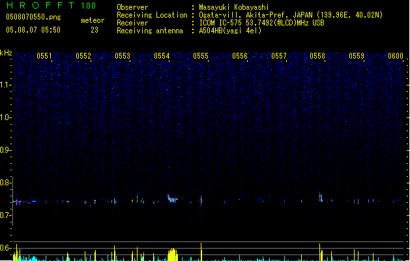Click the 0556 time axis label

[x=240, y=56]
